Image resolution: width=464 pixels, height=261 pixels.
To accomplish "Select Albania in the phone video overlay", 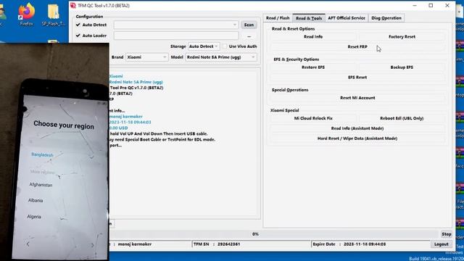I will (36, 200).
